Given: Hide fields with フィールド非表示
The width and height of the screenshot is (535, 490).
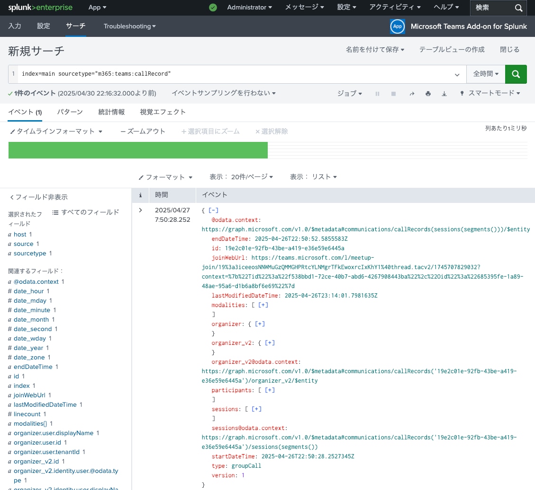Looking at the screenshot, I should coord(38,197).
